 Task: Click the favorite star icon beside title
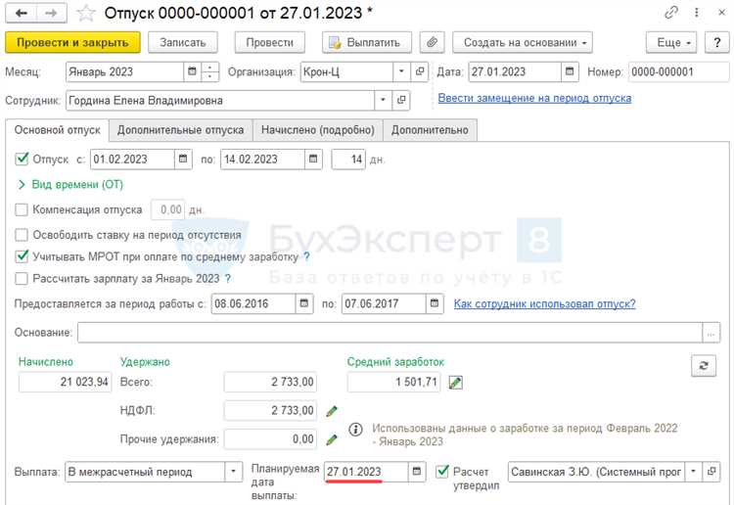coord(87,13)
